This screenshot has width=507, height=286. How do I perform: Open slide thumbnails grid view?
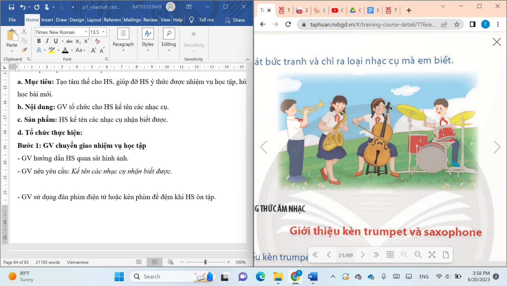(x=390, y=255)
